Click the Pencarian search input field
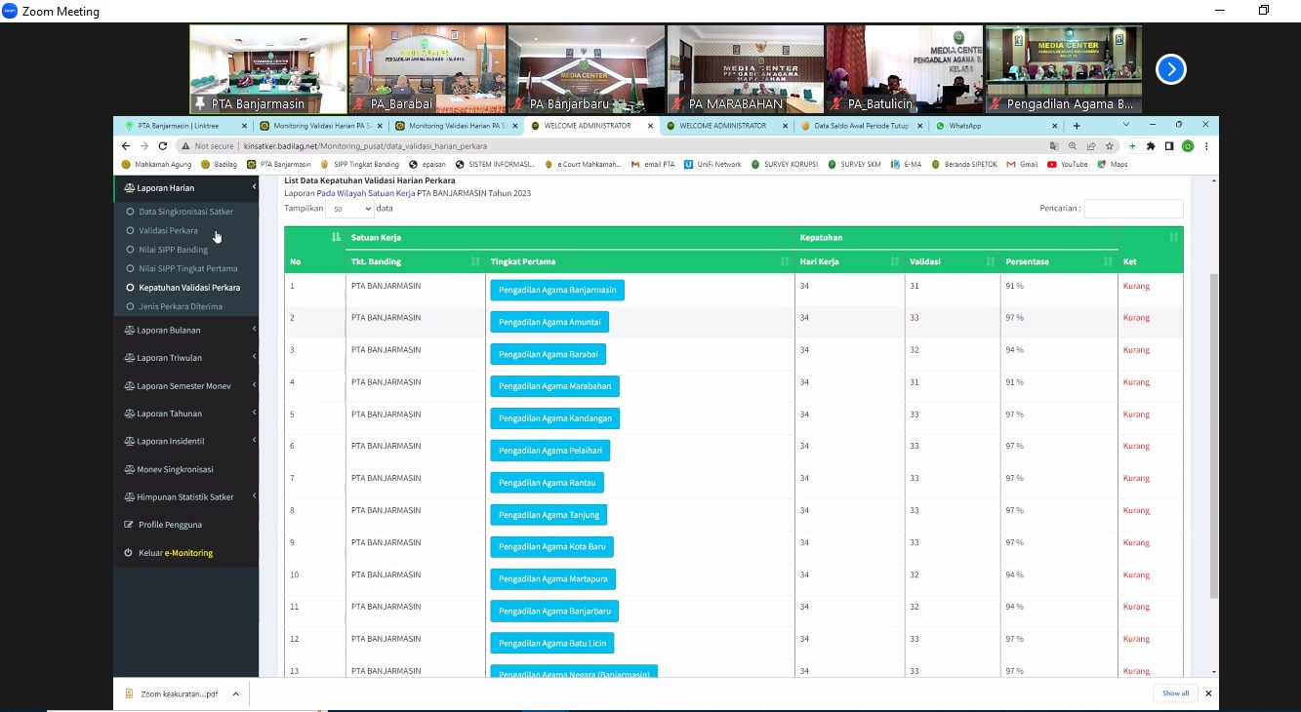Viewport: 1301px width, 712px height. pyautogui.click(x=1133, y=209)
